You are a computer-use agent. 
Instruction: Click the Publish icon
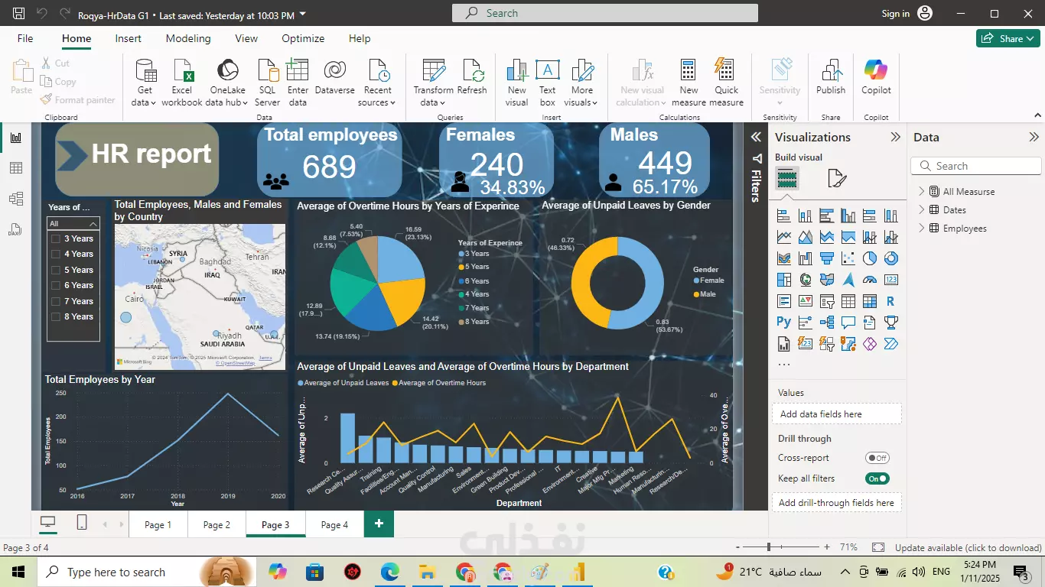pyautogui.click(x=831, y=70)
